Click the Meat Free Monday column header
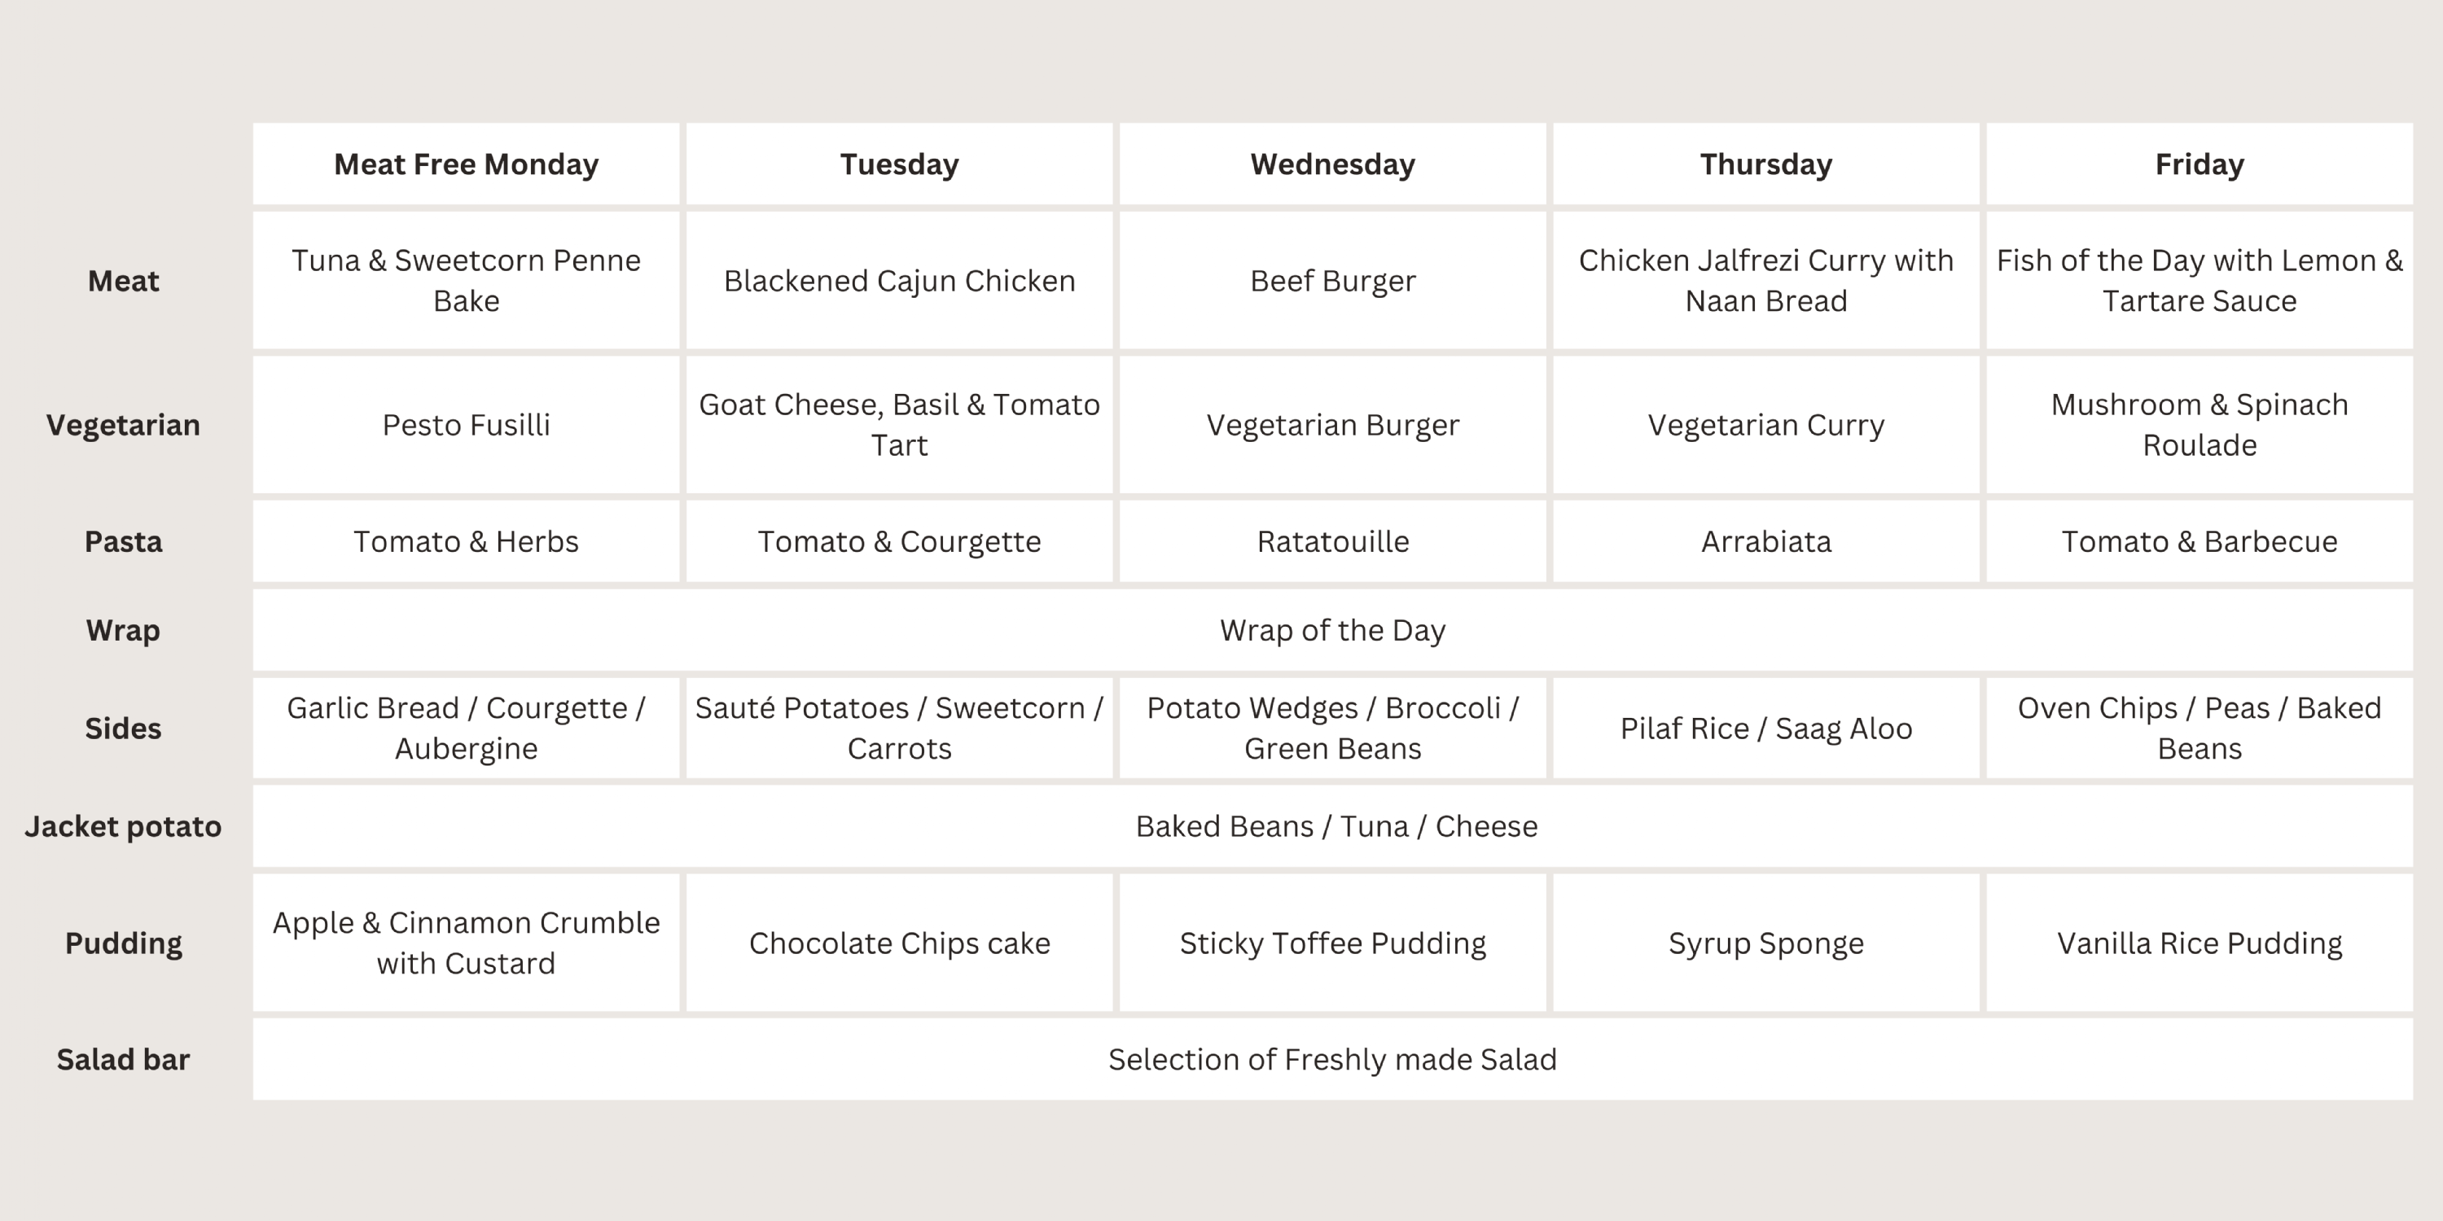The height and width of the screenshot is (1221, 2443). point(466,164)
